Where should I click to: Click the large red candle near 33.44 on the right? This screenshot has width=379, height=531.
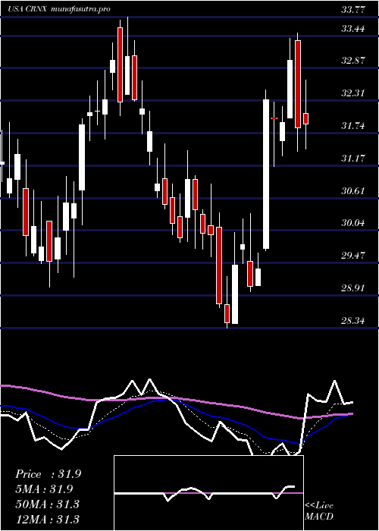point(298,84)
